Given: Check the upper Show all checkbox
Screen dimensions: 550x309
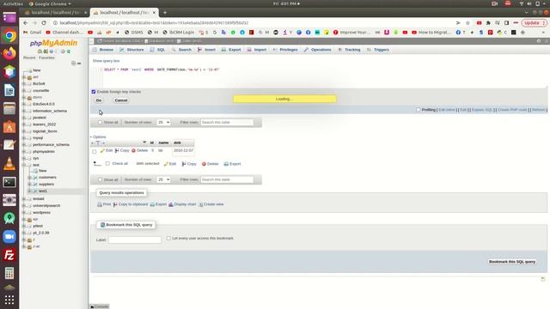Looking at the screenshot, I should [100, 122].
